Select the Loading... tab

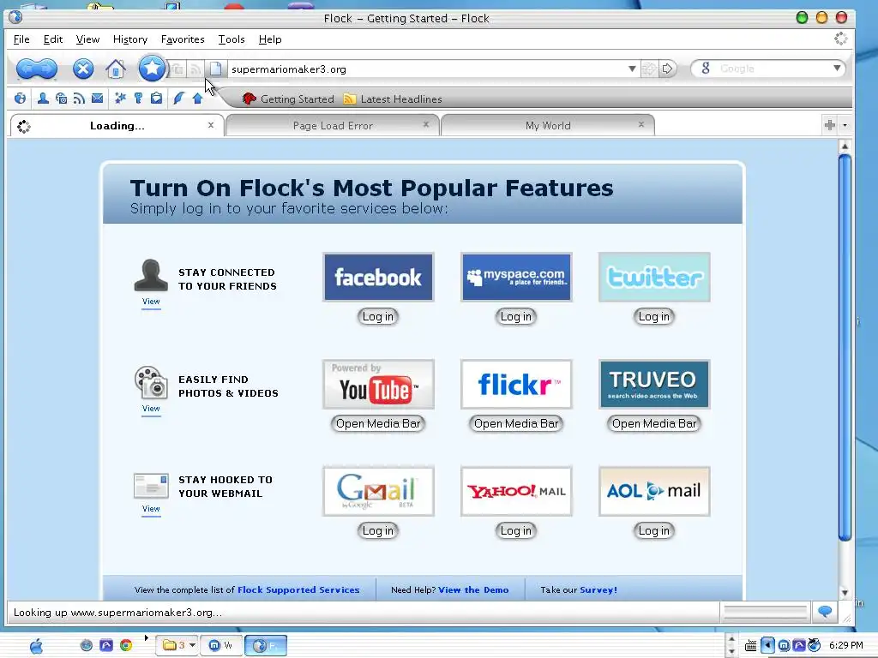click(117, 125)
